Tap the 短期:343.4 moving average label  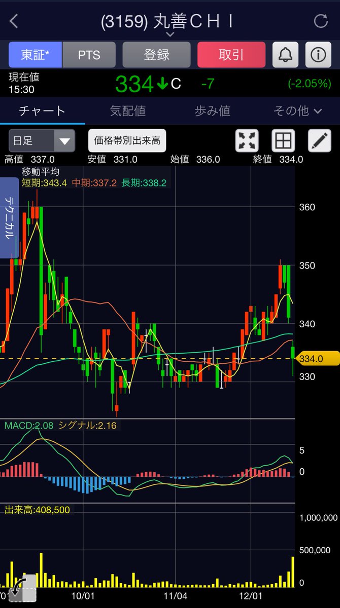(x=45, y=182)
